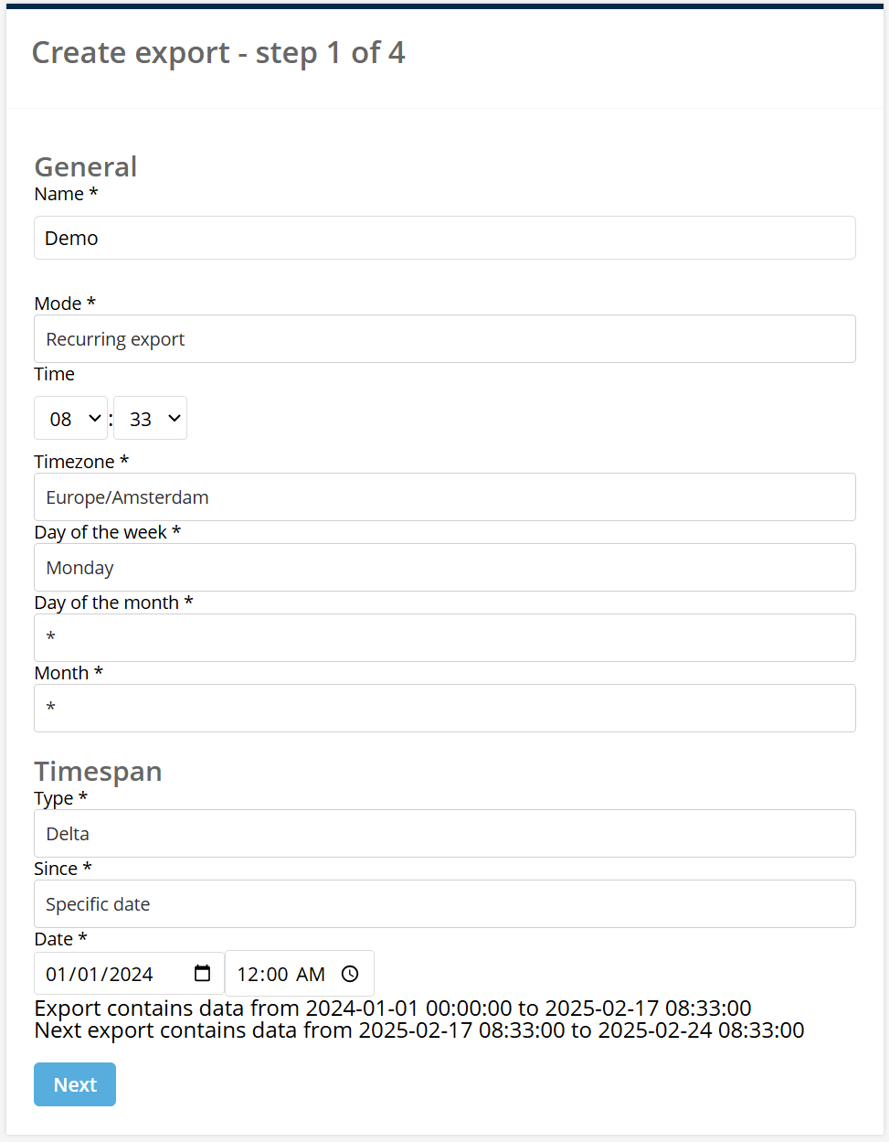Open the Day of the month selector
The image size is (889, 1142).
click(445, 638)
